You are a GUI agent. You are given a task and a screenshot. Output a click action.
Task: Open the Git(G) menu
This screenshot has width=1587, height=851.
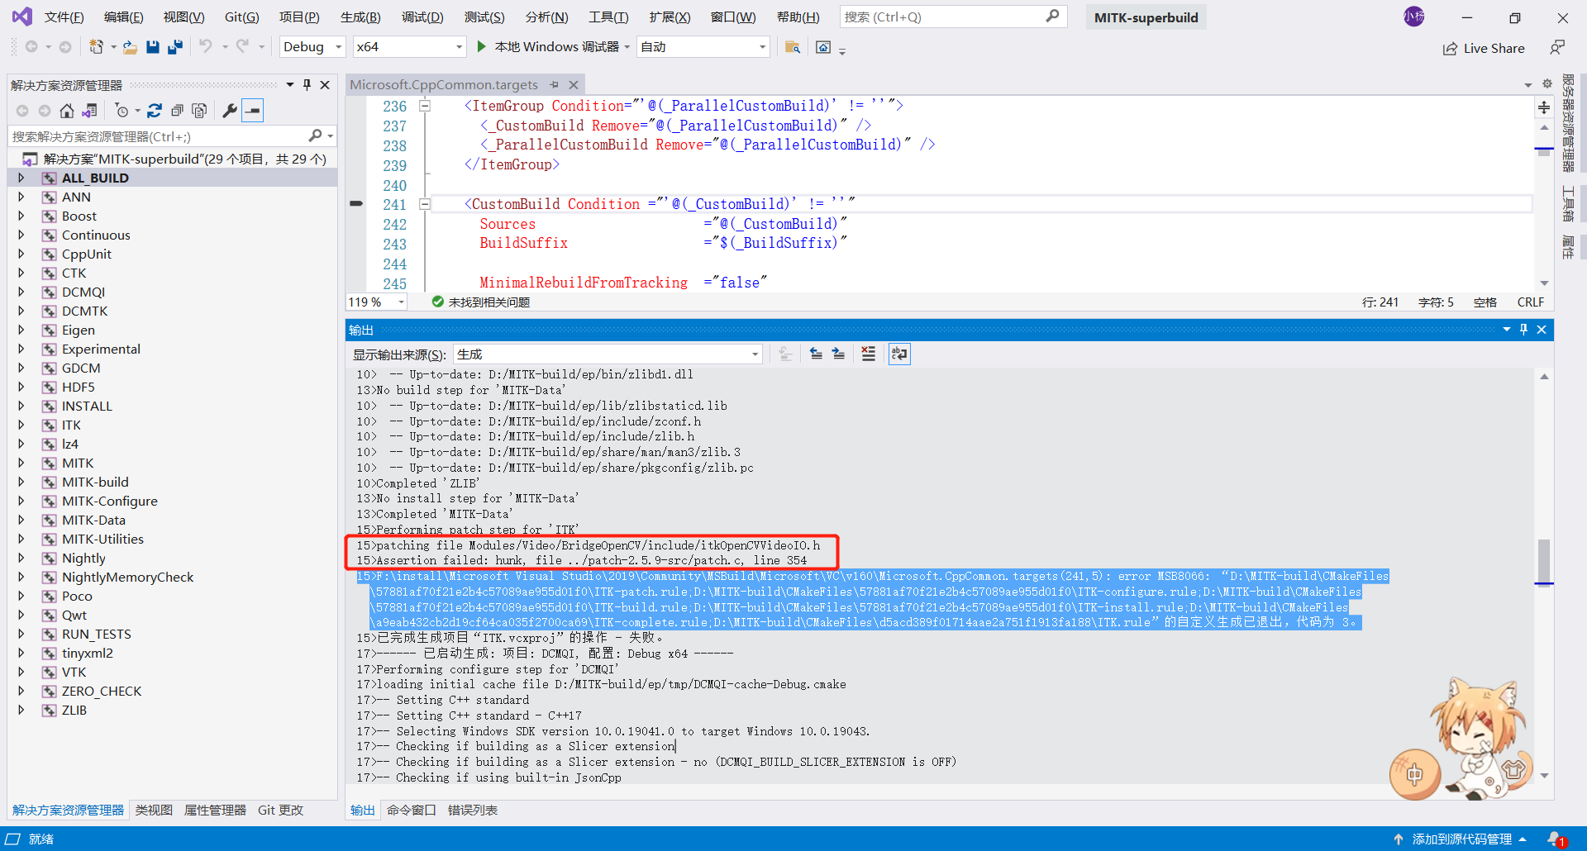[x=241, y=17]
